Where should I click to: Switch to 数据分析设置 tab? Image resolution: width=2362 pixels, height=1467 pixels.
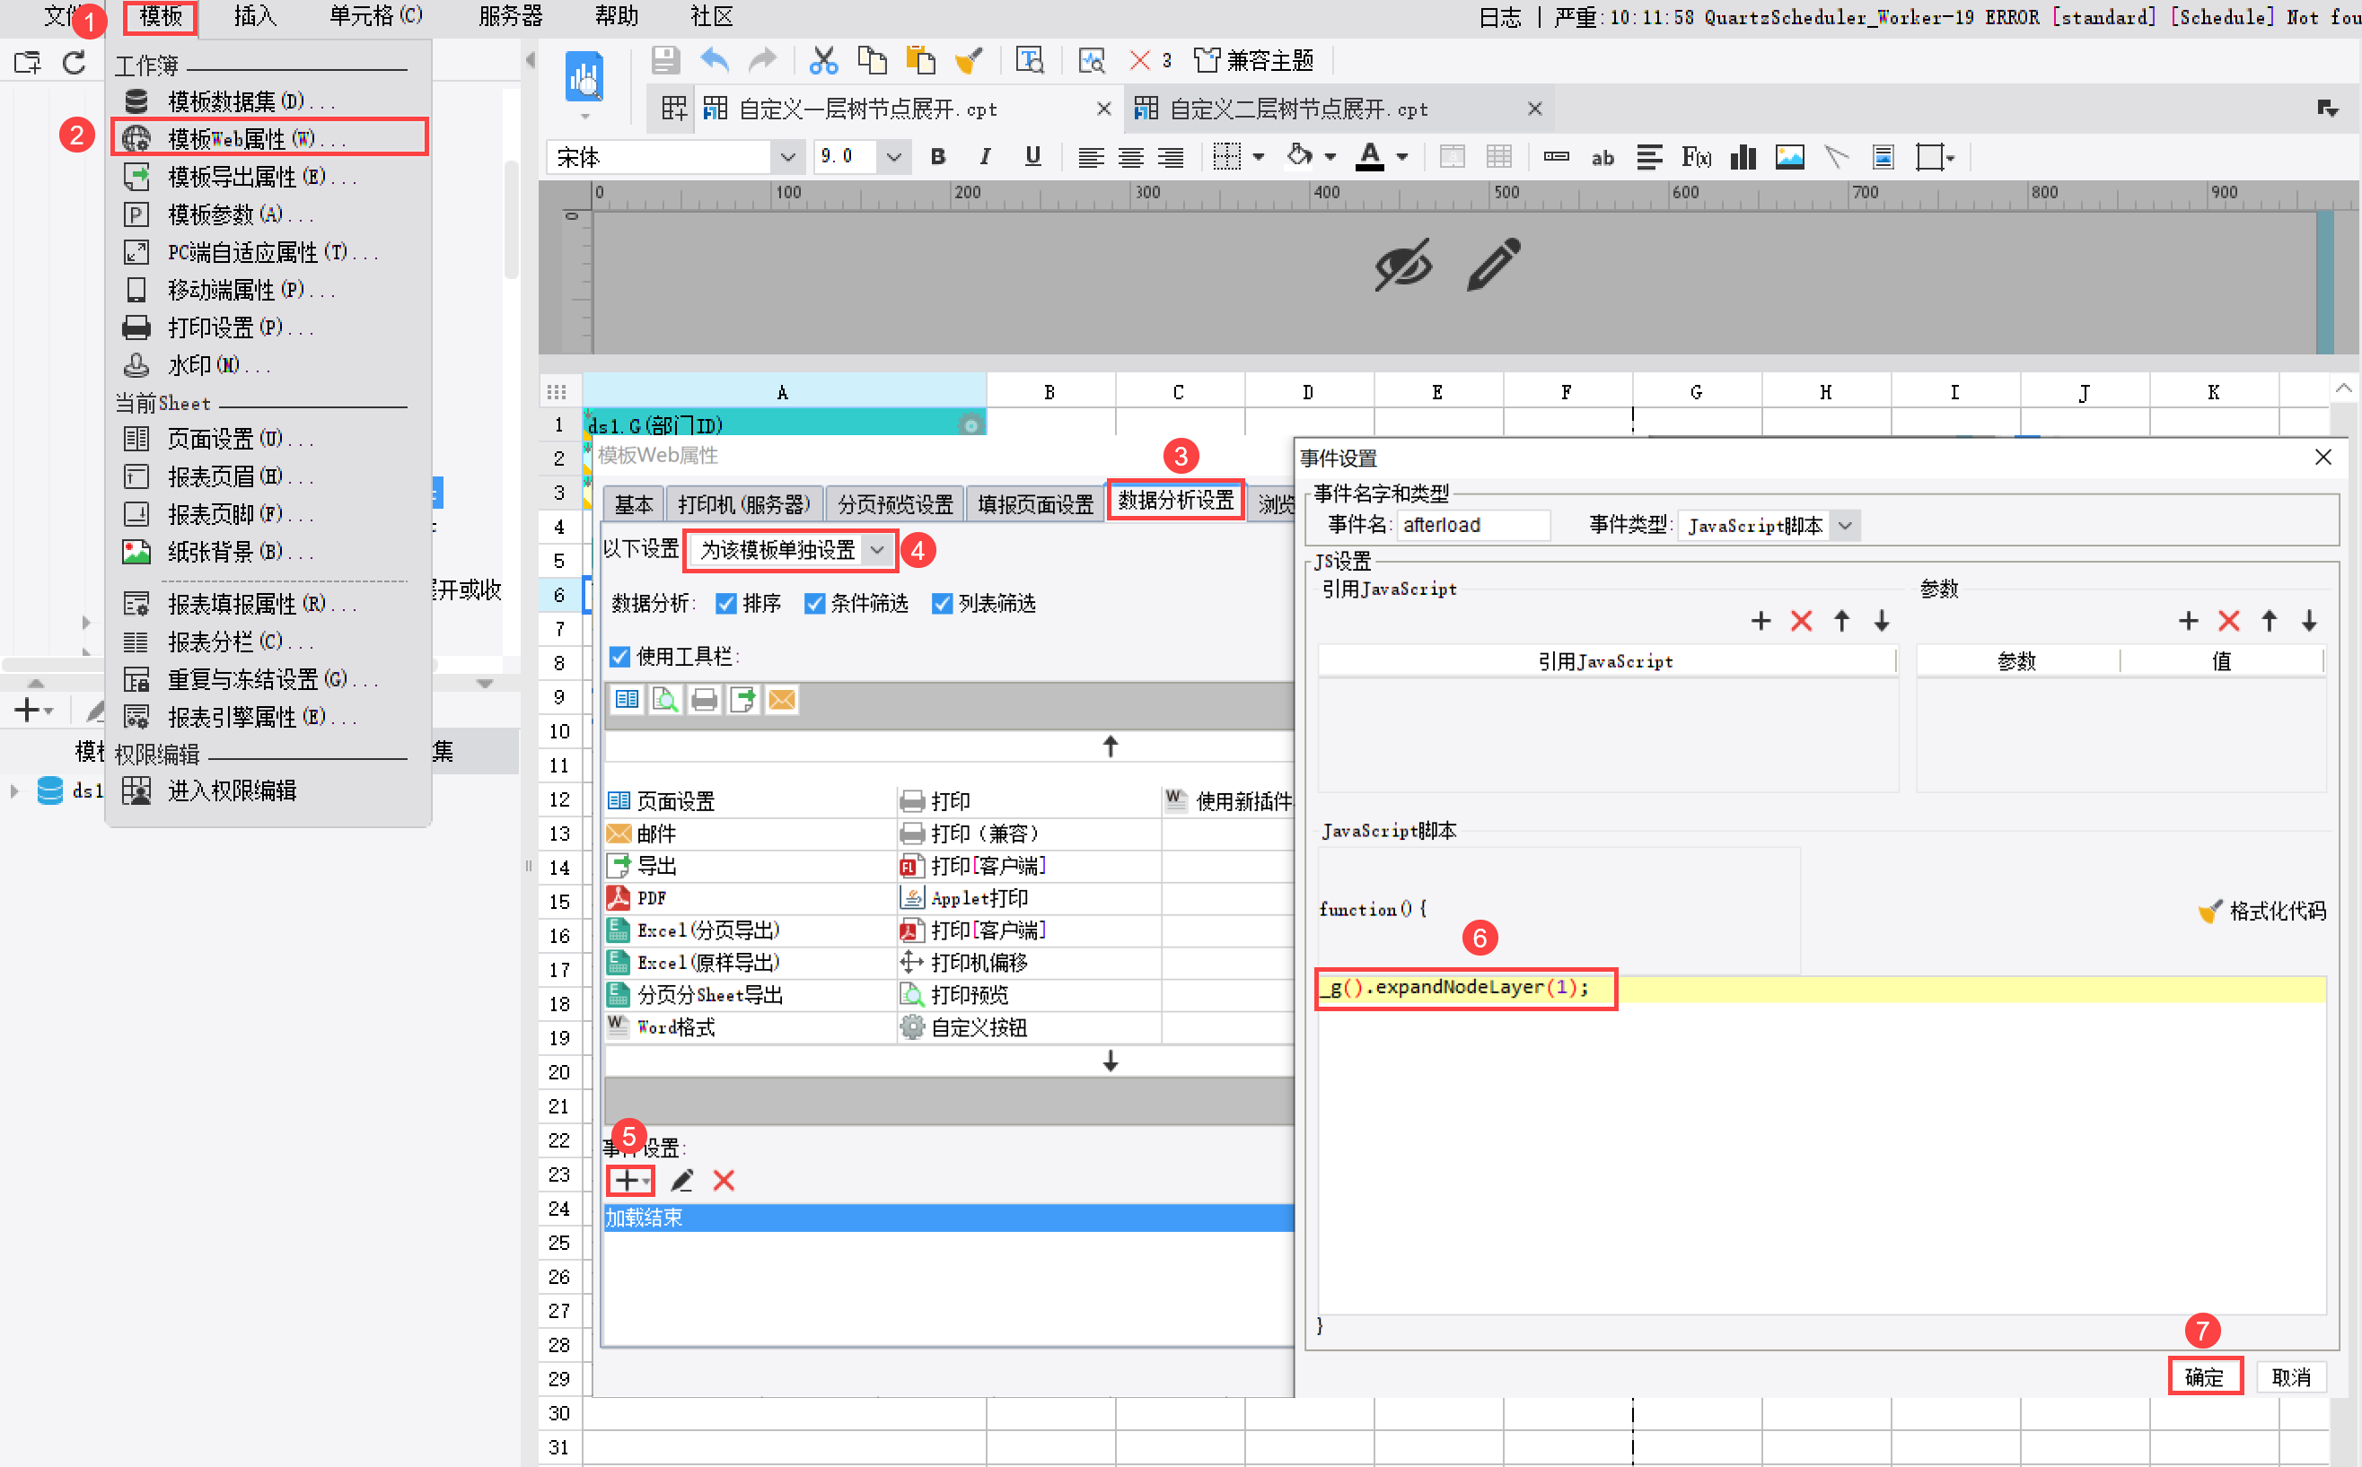tap(1174, 501)
